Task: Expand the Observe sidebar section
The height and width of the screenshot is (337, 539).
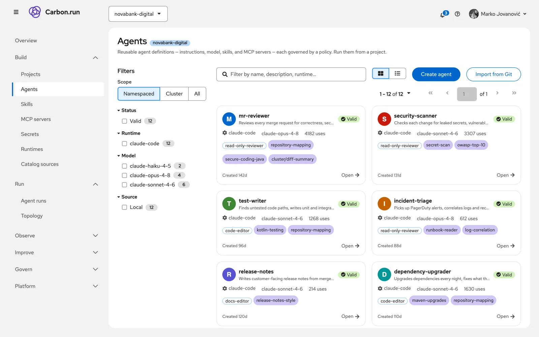Action: (57, 236)
